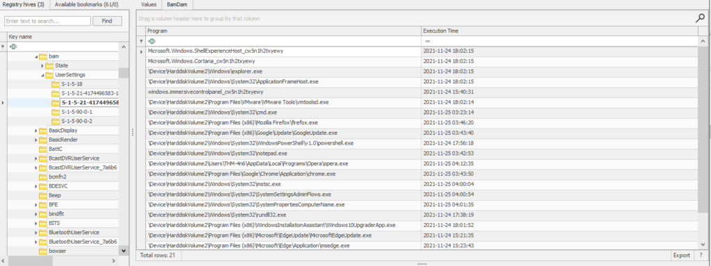The height and width of the screenshot is (266, 711).
Task: Click the S-1-5-90-0-2 folder icon
Action: tap(56, 122)
